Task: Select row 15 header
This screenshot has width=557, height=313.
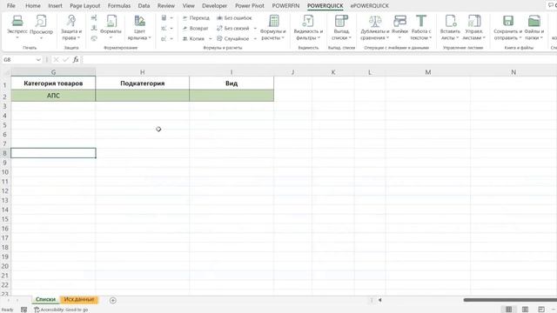Action: click(x=5, y=219)
